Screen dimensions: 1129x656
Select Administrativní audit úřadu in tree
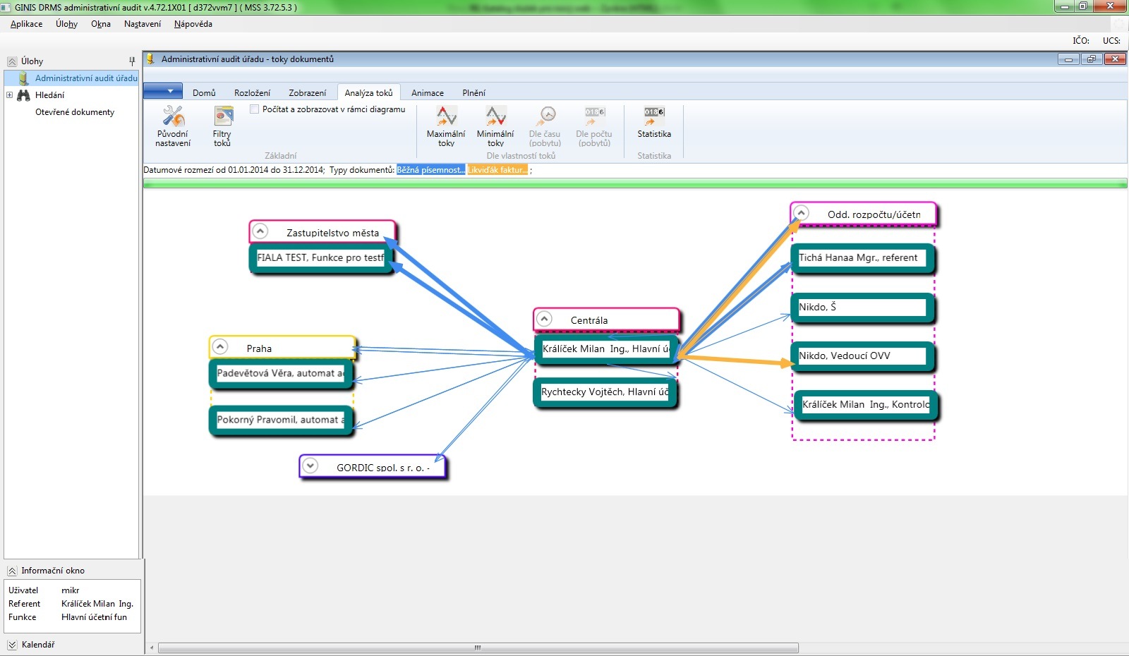click(86, 78)
